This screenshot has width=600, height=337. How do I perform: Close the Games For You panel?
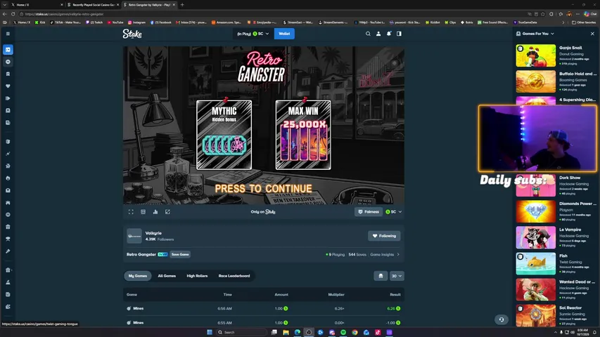coord(592,34)
